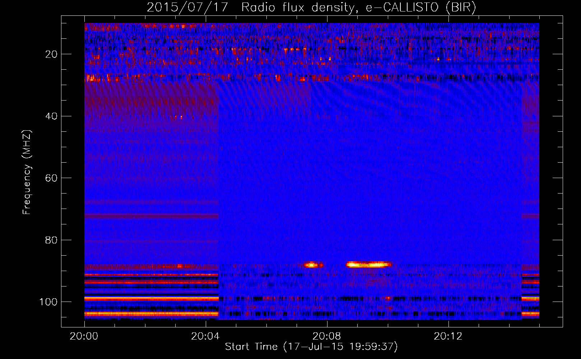581x359 pixels.
Task: Click the long bright burst near 88 MHz after 20:08
Action: (x=369, y=265)
